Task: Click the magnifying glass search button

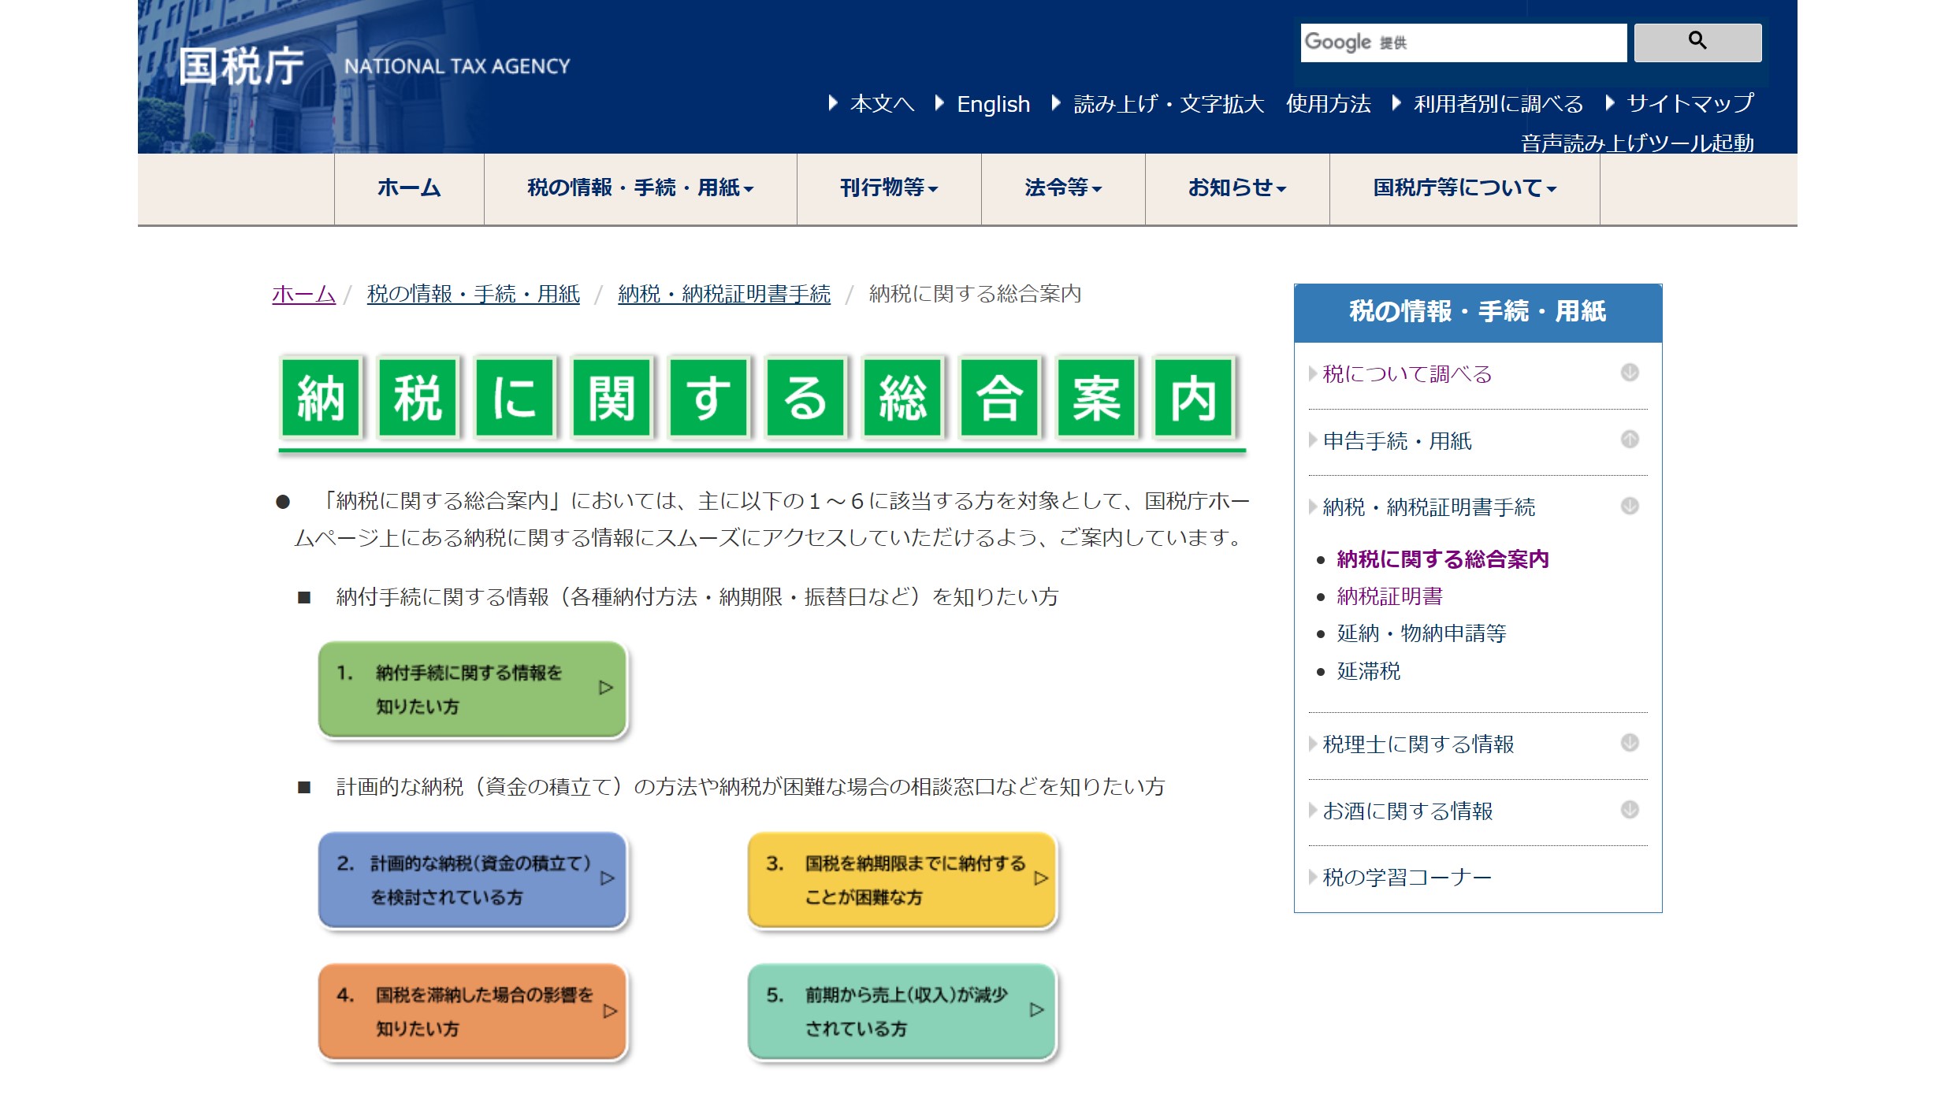Action: pos(1697,42)
